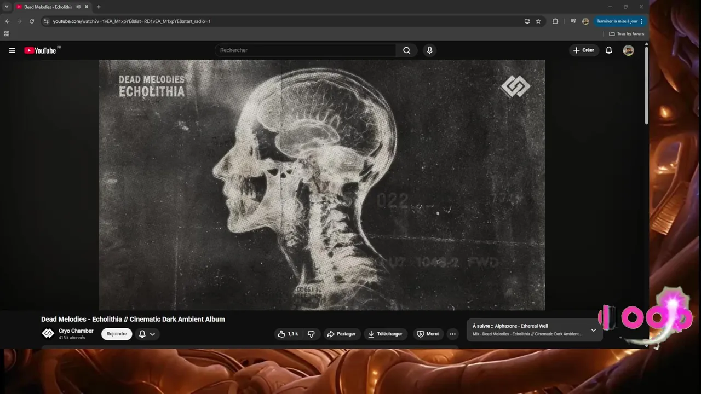Download the video with Télécharger

[x=386, y=334]
